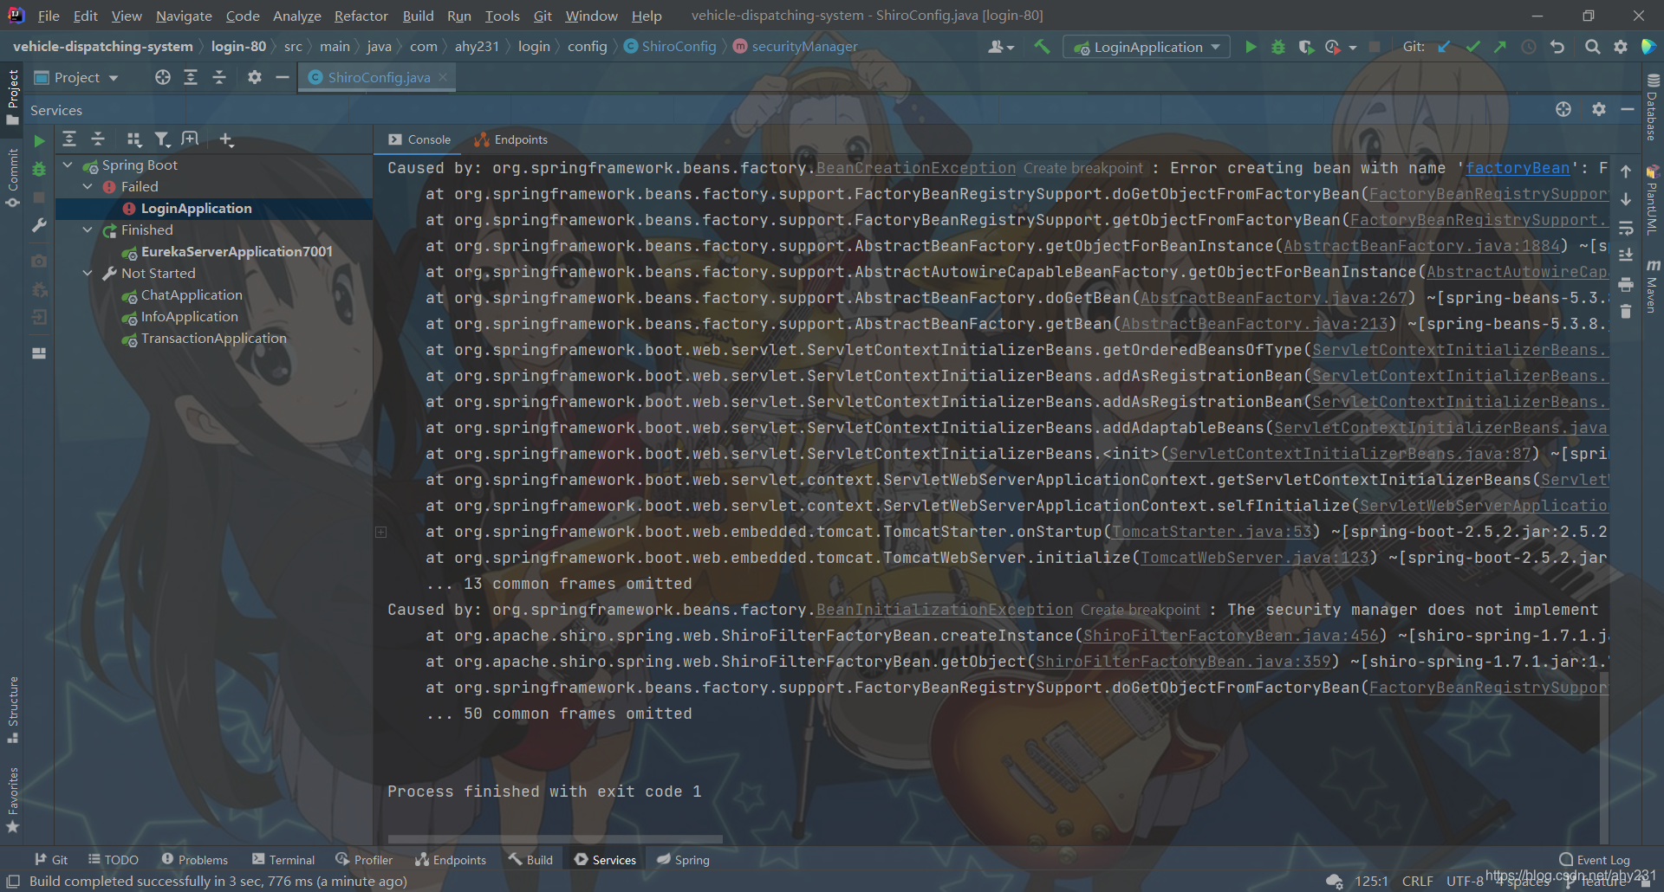The height and width of the screenshot is (892, 1664).
Task: Click the print icon in console gutter
Action: pyautogui.click(x=1626, y=284)
